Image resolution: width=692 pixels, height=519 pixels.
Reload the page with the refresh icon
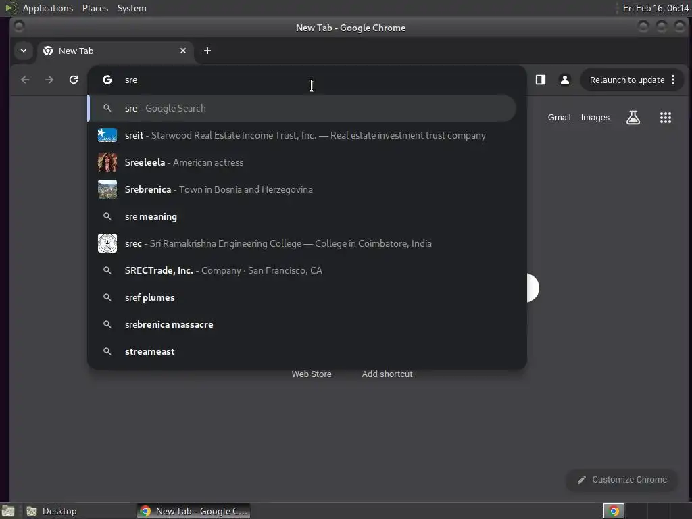click(x=74, y=80)
